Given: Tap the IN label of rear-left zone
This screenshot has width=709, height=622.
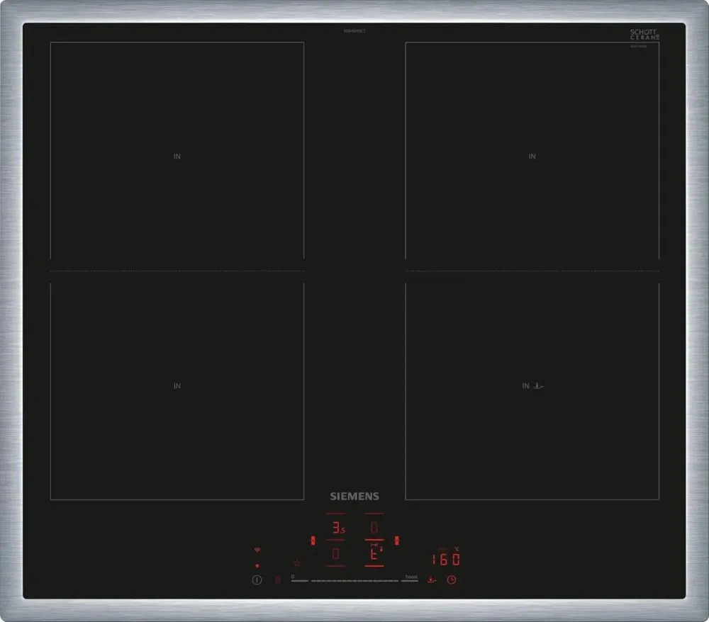Looking at the screenshot, I should (x=177, y=156).
